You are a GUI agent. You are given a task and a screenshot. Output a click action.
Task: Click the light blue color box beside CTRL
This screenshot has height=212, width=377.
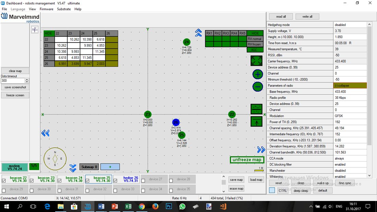tap(272, 190)
